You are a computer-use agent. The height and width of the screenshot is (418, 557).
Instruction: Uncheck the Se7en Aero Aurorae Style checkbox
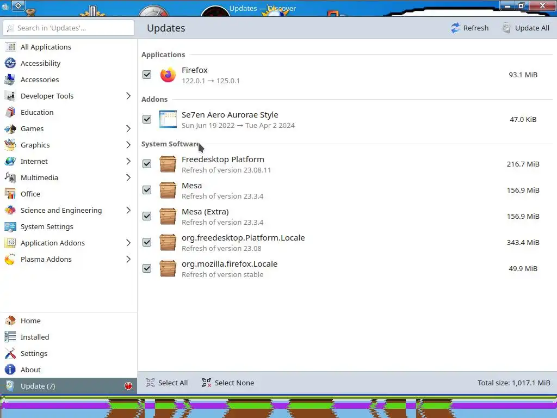[147, 119]
